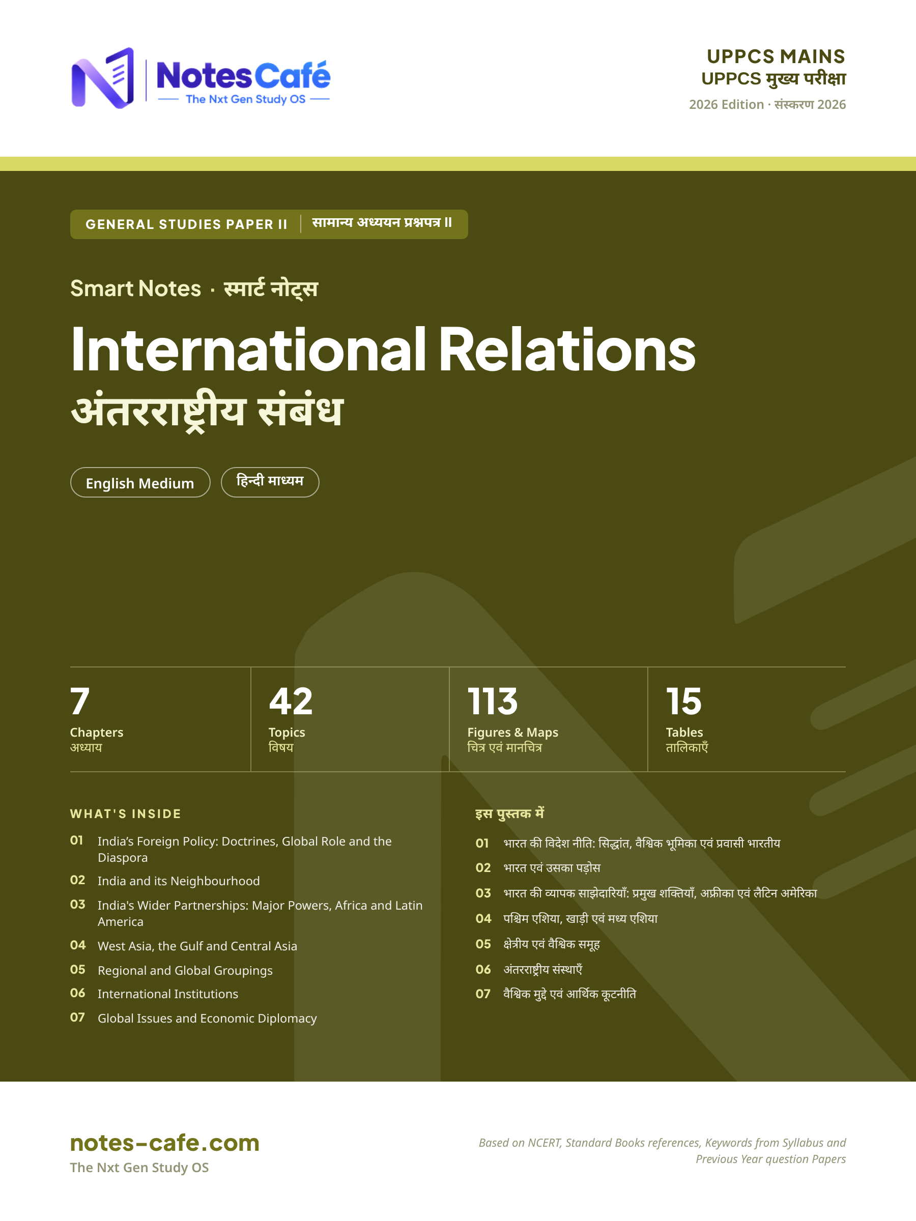Click the 'Based on NCERT, Standard Books' note
Viewport: 916px width, 1221px height.
(x=662, y=1151)
